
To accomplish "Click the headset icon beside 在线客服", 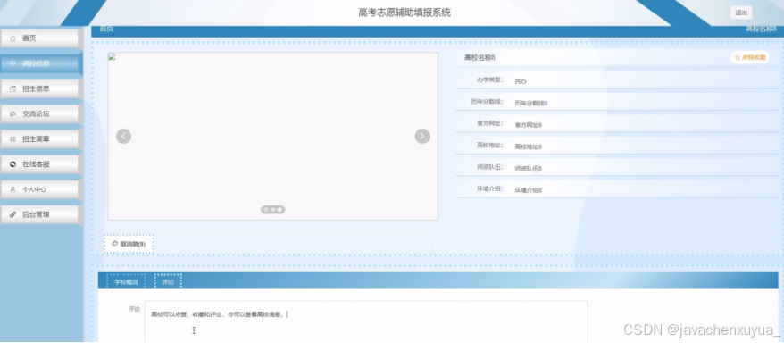I will [x=13, y=164].
